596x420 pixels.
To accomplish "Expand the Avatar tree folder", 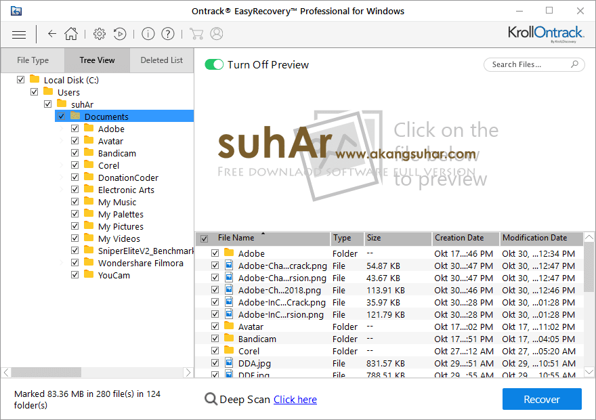I will pos(62,141).
